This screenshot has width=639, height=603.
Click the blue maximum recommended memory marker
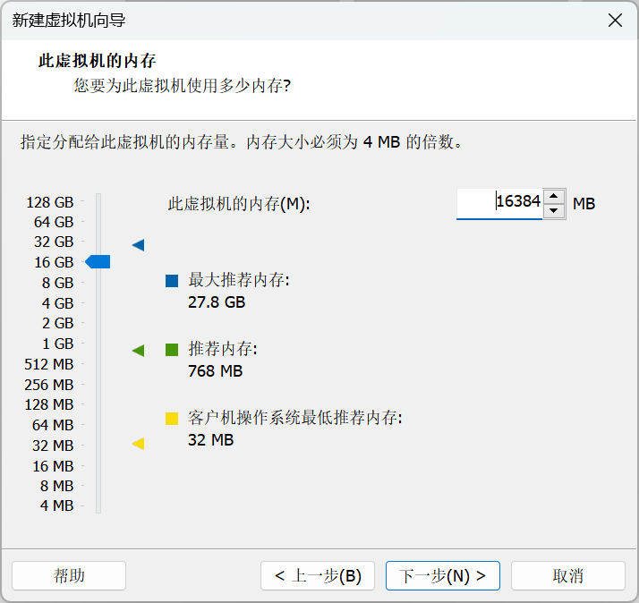point(138,245)
